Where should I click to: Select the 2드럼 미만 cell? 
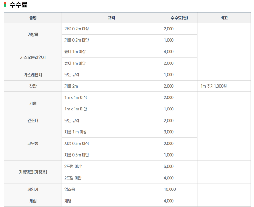click(x=111, y=178)
